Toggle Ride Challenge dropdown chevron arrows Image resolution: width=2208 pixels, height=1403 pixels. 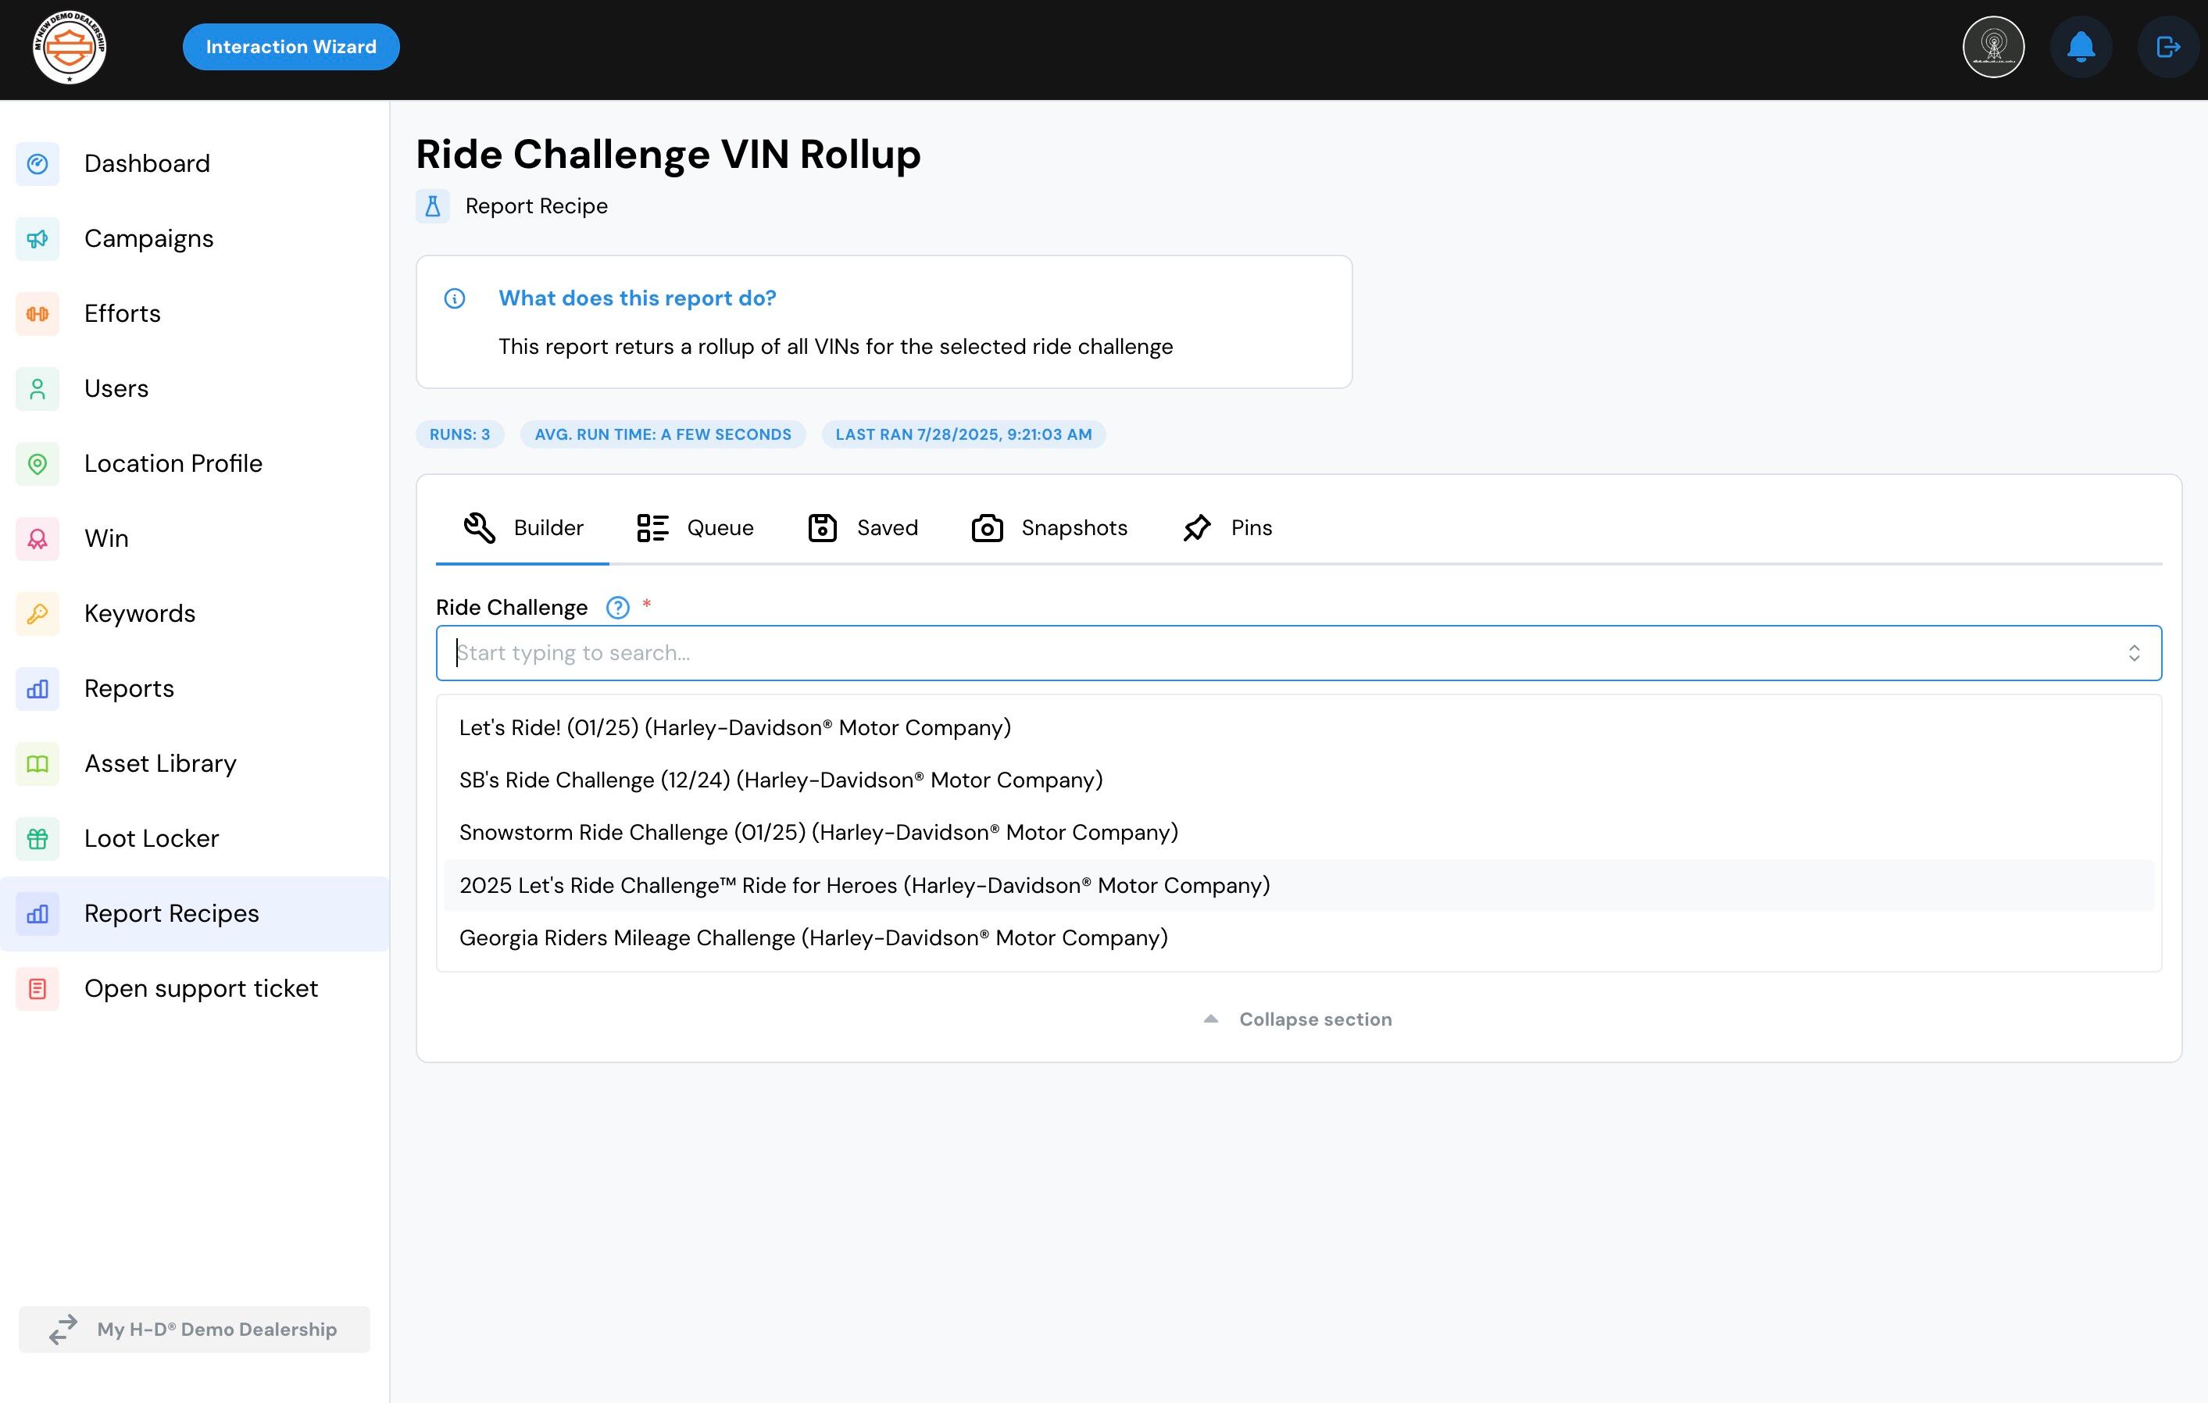2134,653
